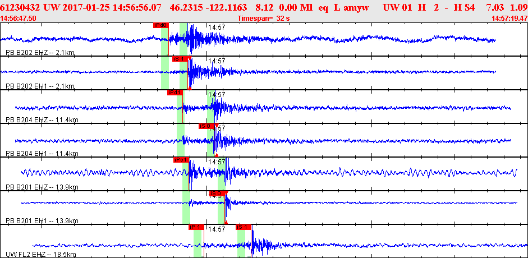Click magnitude 0.00 Ml in the header

click(295, 7)
